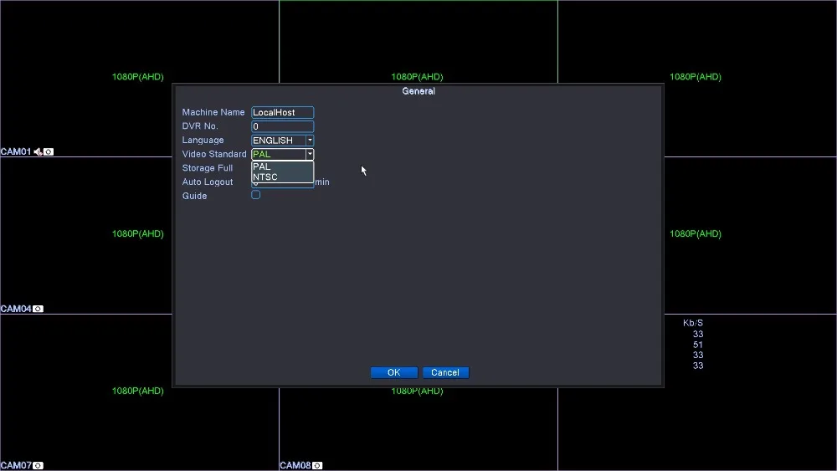Enable the Guide checkbox

tap(255, 195)
